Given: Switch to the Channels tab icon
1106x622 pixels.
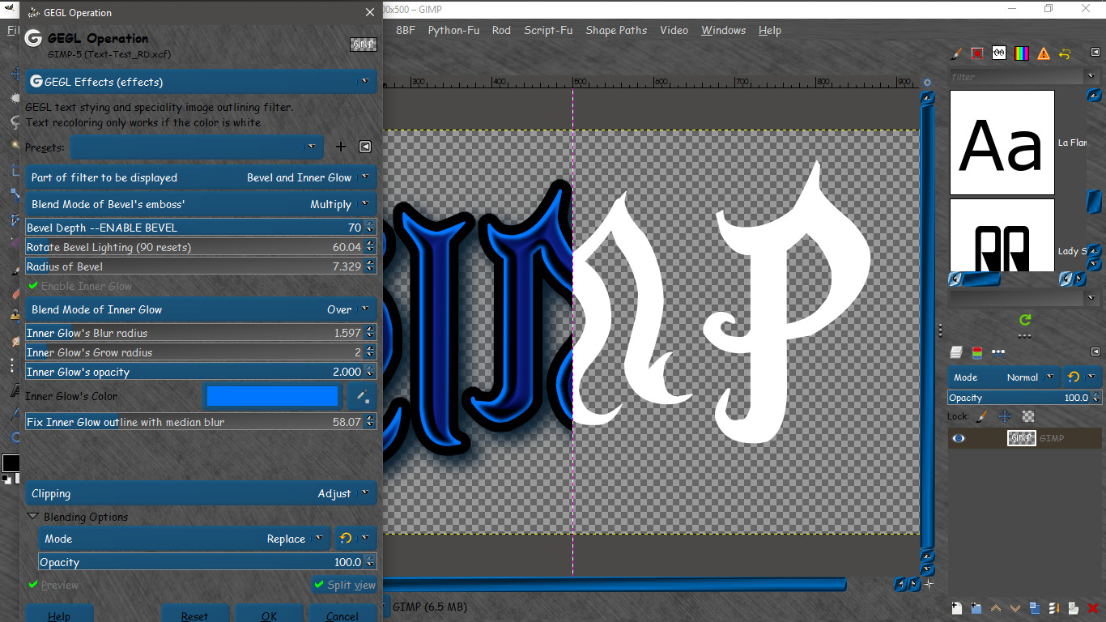Looking at the screenshot, I should [977, 352].
